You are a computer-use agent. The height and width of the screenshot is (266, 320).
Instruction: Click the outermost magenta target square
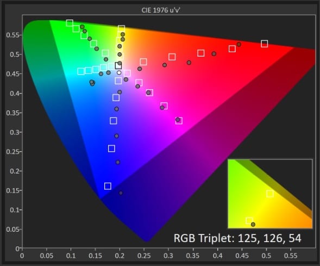coord(179,121)
